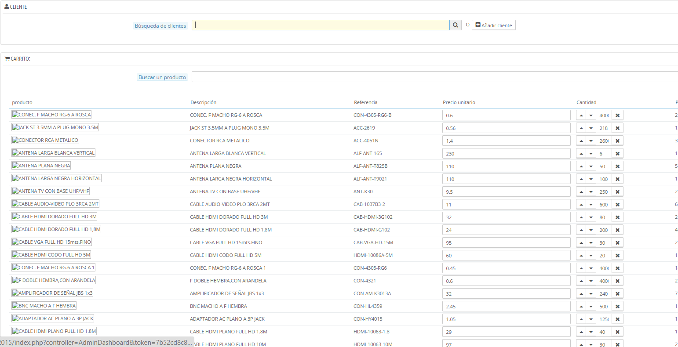678x347 pixels.
Task: Click price field 95 for CABLE VGA FULL HD
Action: pyautogui.click(x=507, y=243)
